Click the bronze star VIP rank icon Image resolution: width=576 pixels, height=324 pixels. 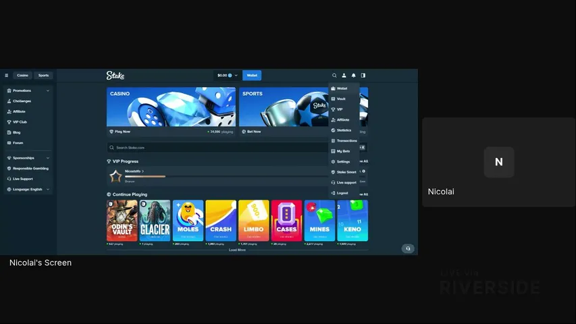[x=115, y=176]
